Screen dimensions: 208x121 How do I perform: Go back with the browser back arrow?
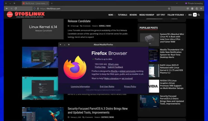(x=7, y=8)
